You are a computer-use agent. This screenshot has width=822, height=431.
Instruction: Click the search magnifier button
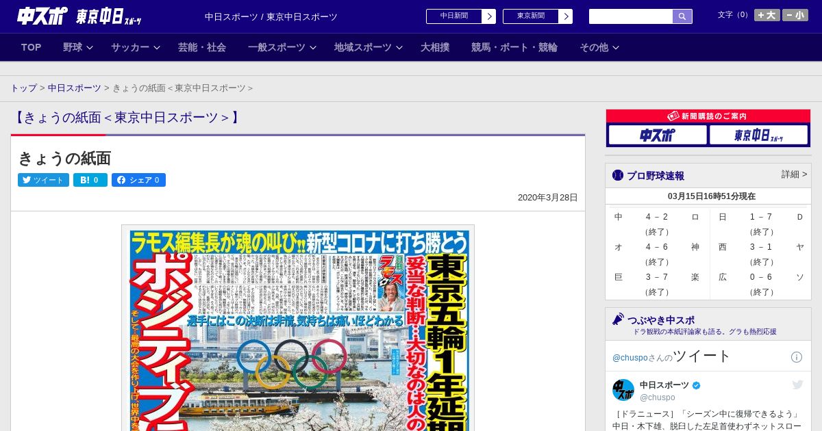pyautogui.click(x=682, y=16)
